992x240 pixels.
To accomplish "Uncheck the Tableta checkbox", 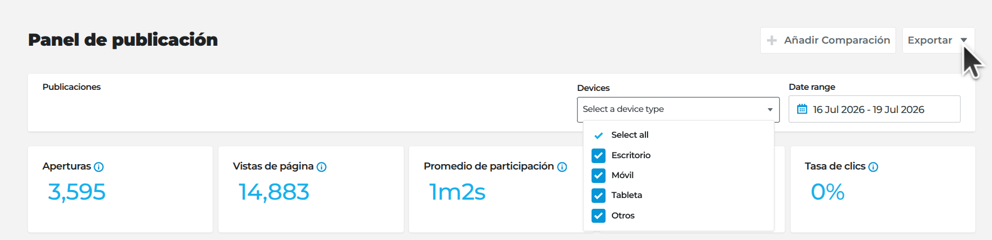I will tap(599, 195).
